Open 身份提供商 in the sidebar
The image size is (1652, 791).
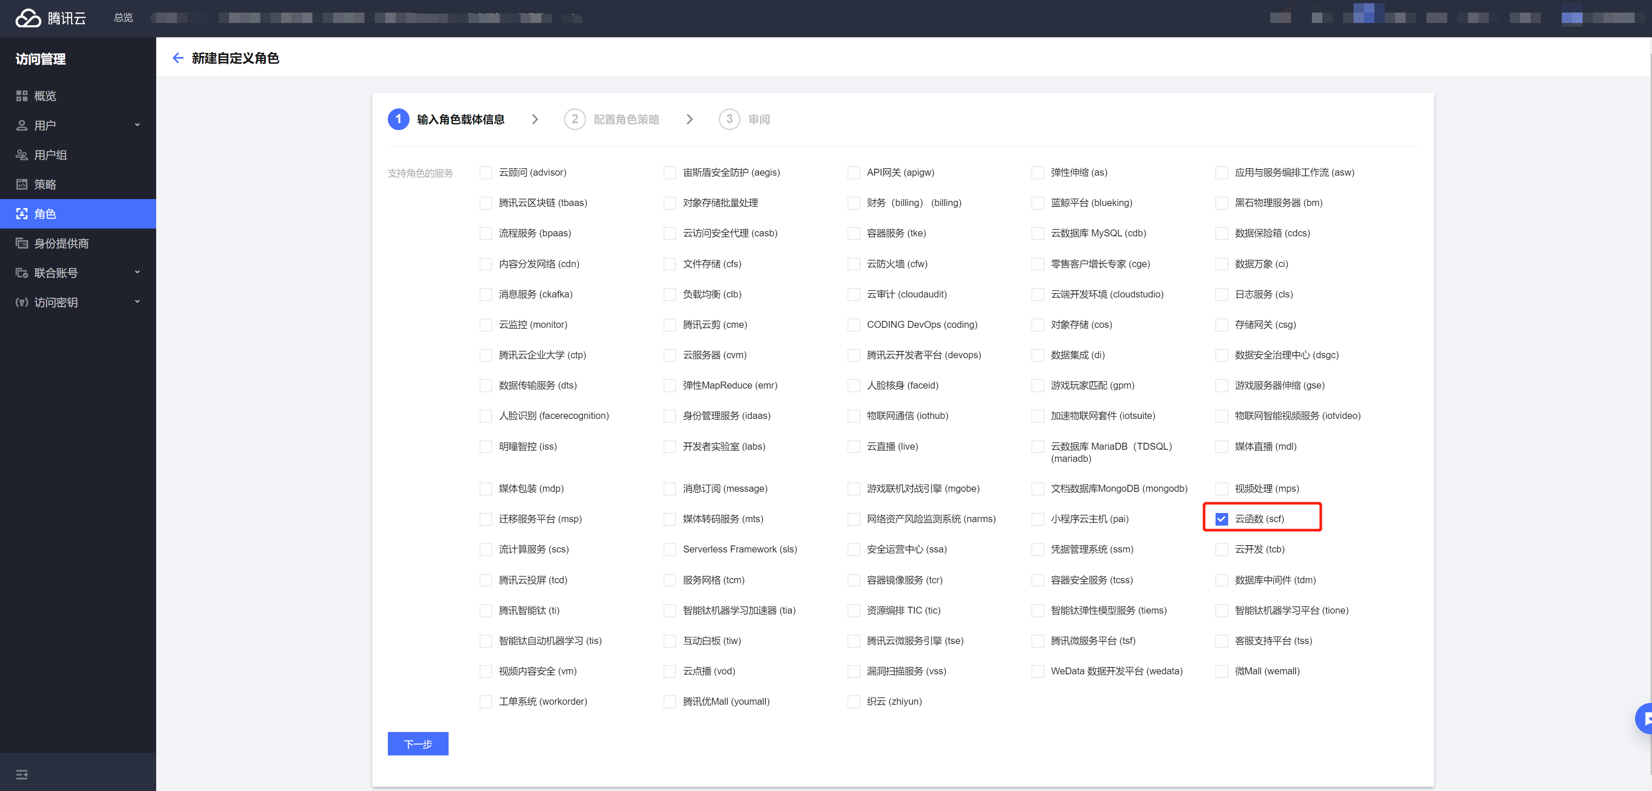78,244
